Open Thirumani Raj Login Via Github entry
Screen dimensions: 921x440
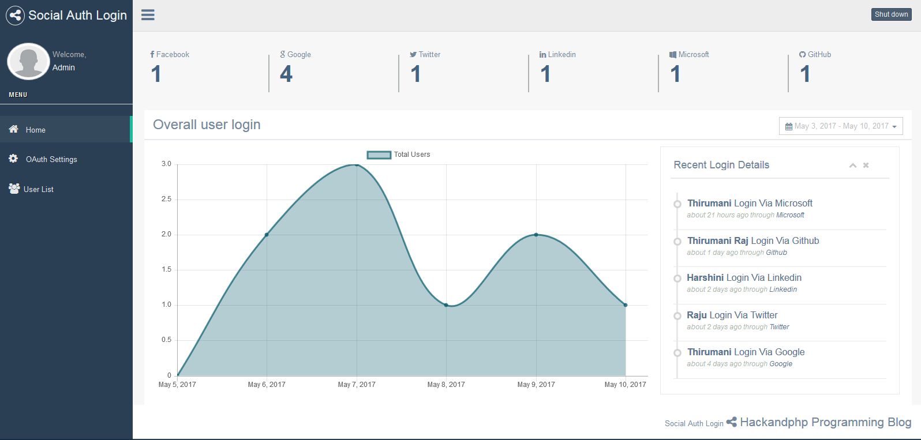point(752,241)
